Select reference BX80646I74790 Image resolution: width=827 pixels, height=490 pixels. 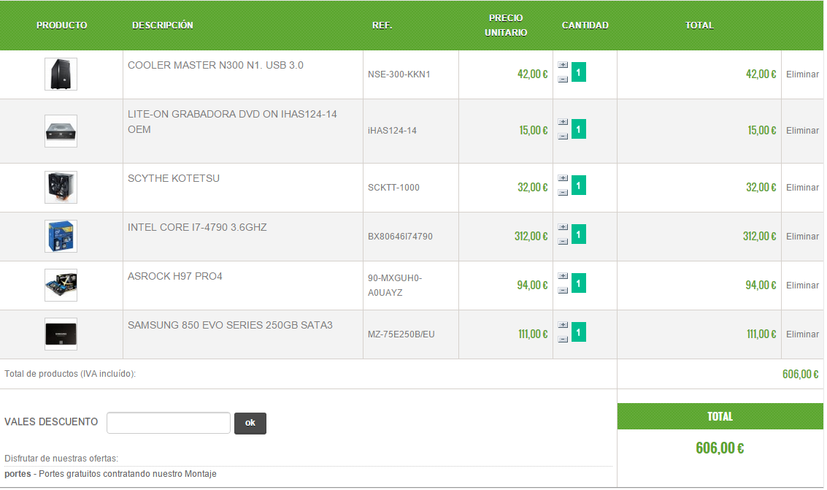point(400,237)
